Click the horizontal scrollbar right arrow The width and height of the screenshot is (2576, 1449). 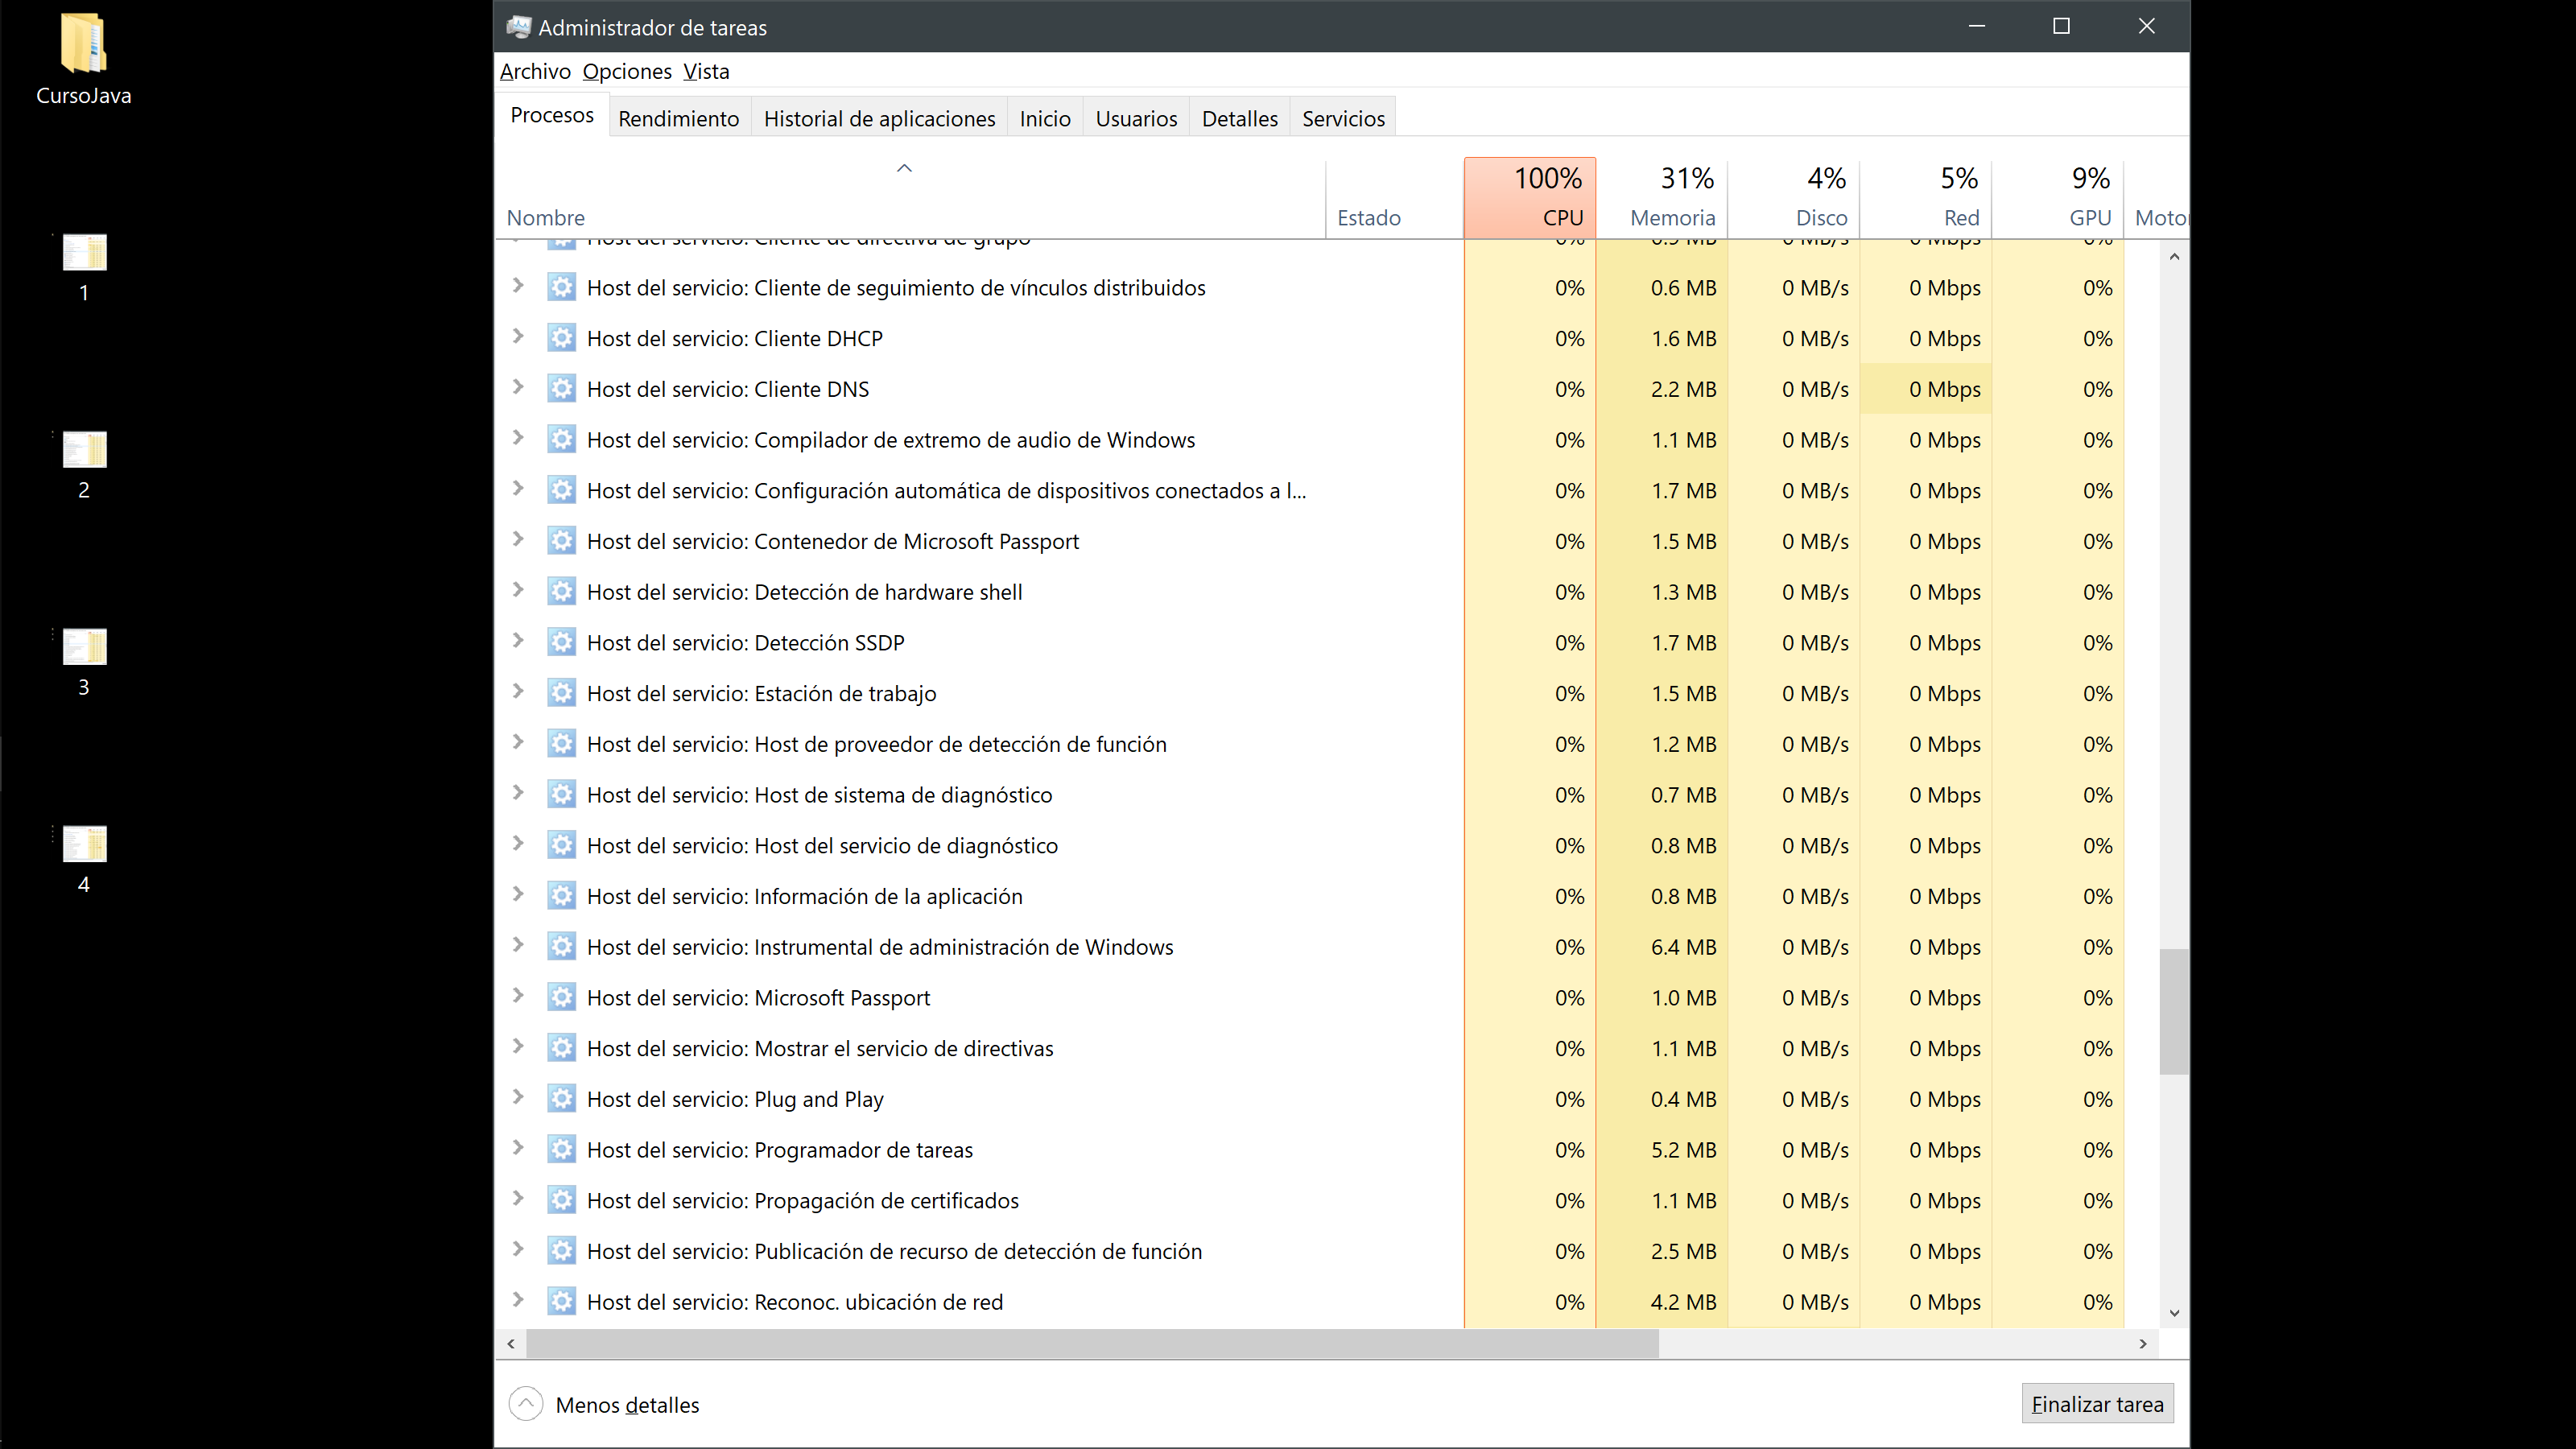click(x=2143, y=1344)
